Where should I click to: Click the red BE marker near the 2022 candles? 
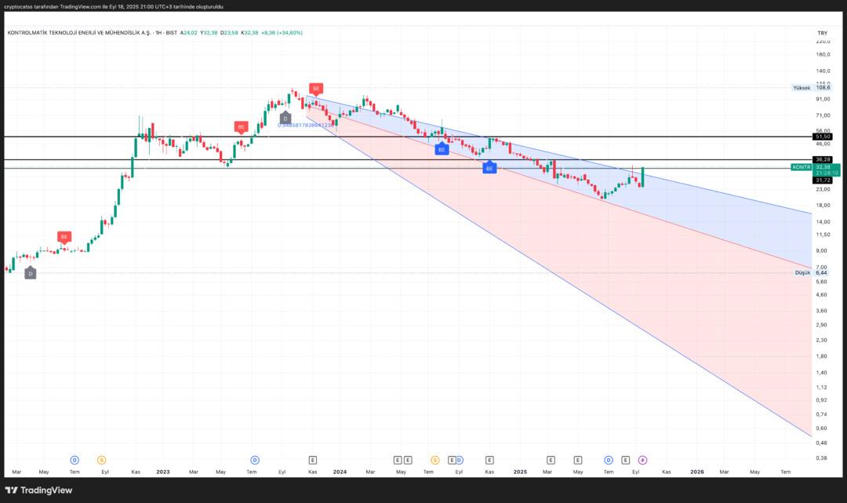(x=64, y=237)
